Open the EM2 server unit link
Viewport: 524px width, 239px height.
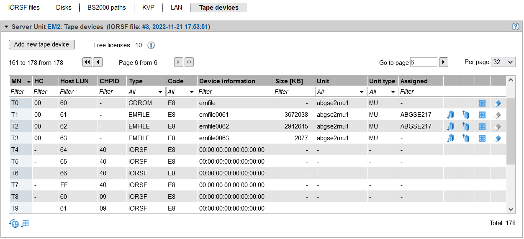click(x=54, y=27)
